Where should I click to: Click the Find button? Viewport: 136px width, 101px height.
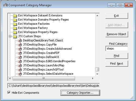pos(117,56)
